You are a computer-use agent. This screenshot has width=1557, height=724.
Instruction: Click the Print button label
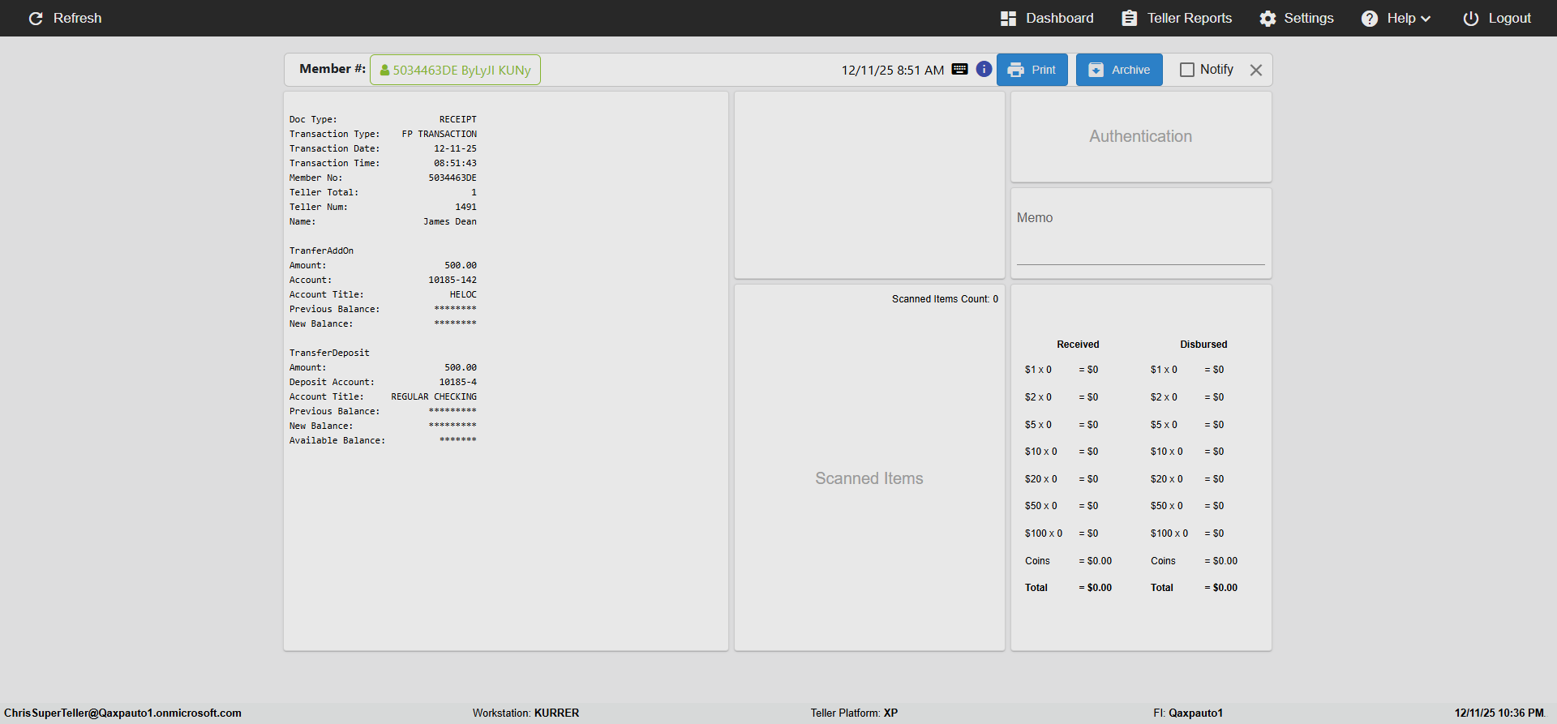[1044, 70]
